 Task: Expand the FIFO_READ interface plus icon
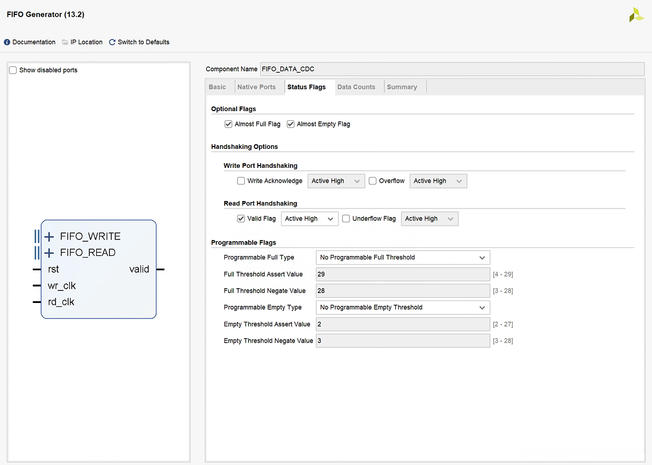pyautogui.click(x=49, y=253)
